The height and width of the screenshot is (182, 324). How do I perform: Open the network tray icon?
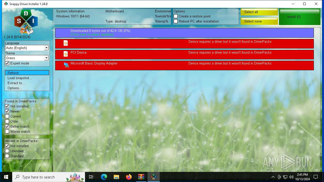285,177
